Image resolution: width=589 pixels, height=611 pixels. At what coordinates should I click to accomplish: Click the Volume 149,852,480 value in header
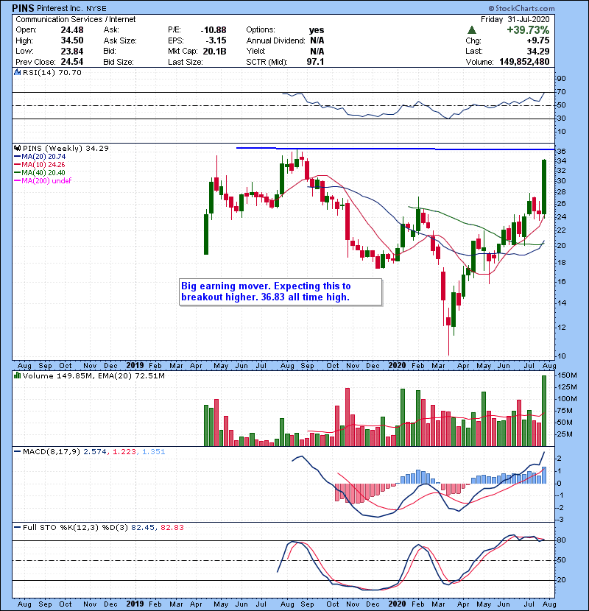click(524, 62)
